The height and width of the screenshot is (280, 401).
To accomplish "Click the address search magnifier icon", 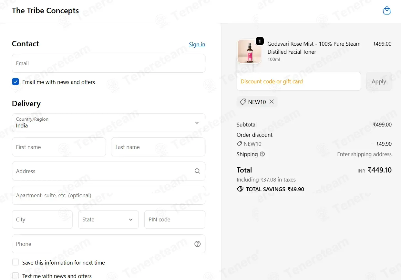I will click(x=198, y=171).
